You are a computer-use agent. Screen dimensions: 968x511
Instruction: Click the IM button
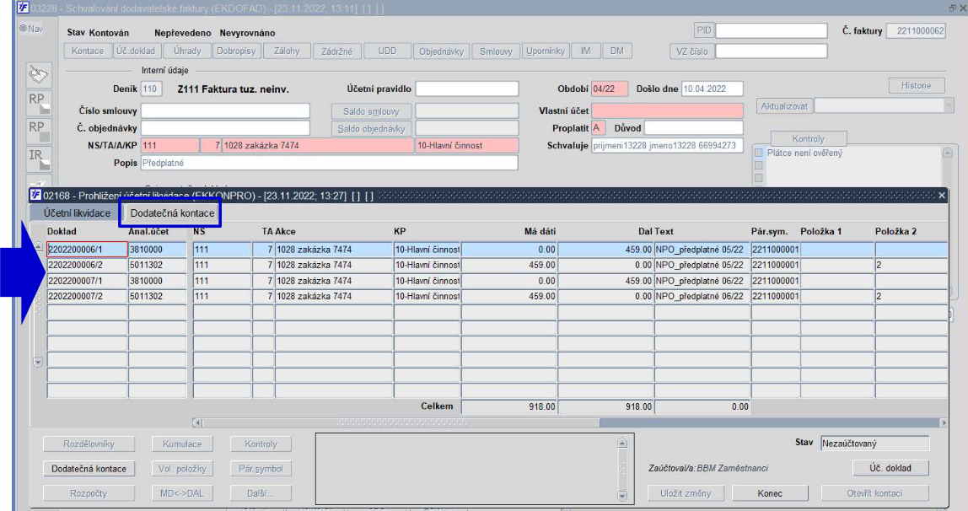586,51
